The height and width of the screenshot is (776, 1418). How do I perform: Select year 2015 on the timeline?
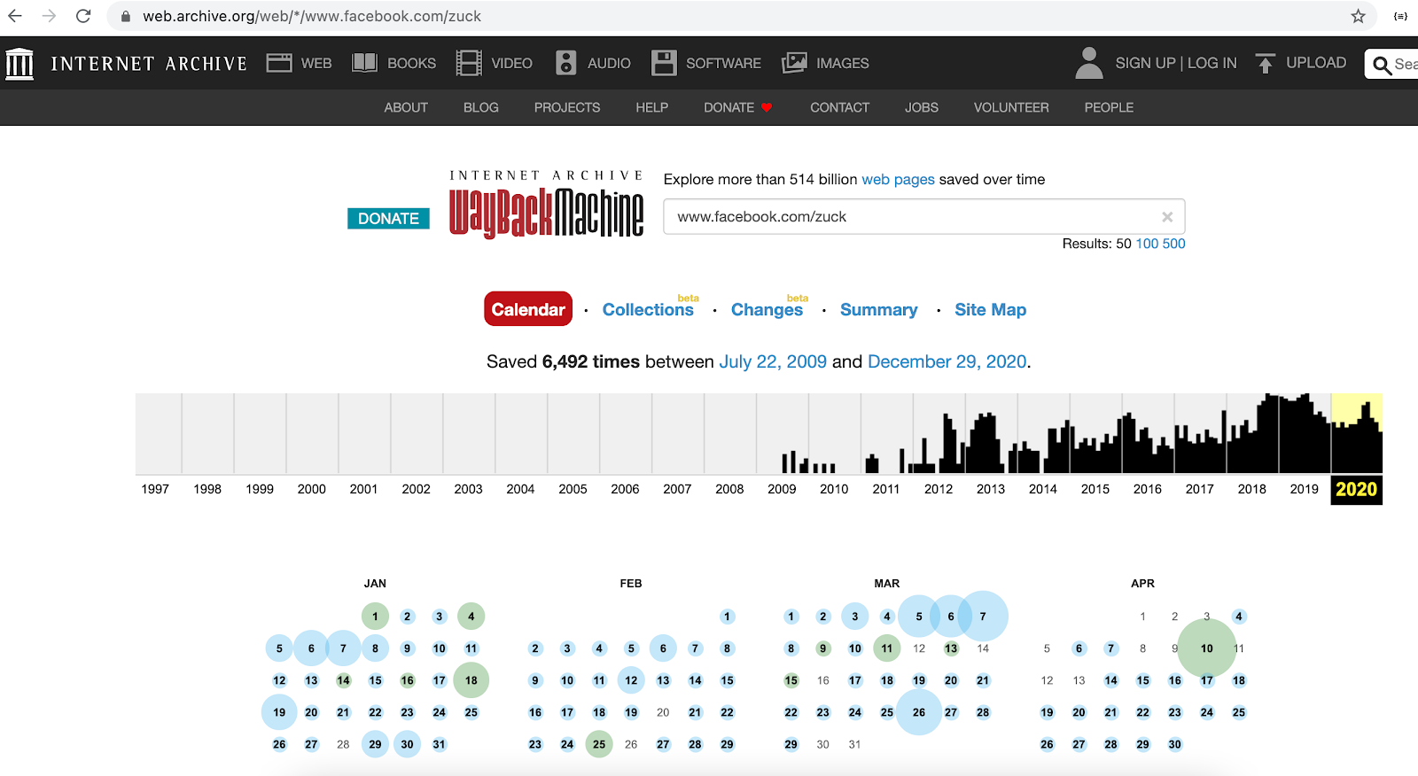point(1095,489)
